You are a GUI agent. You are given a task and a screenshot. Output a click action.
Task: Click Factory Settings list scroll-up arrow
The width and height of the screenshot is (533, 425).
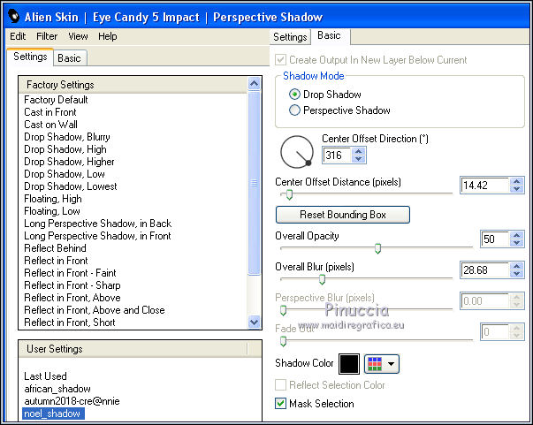[255, 84]
